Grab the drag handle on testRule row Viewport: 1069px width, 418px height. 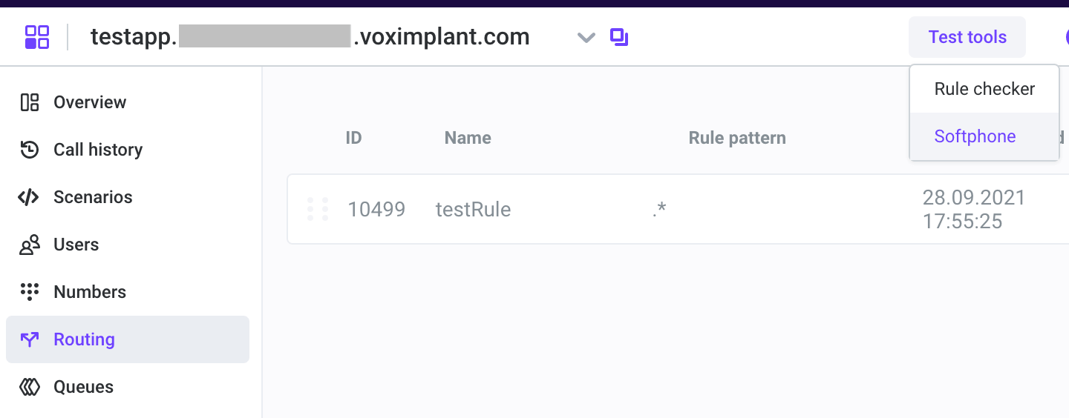[318, 210]
